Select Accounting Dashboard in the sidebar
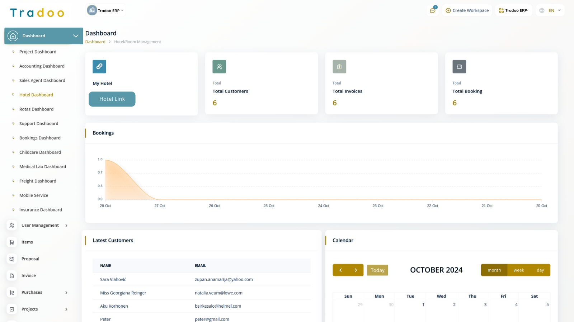Screen dimensions: 574x322 (42, 66)
